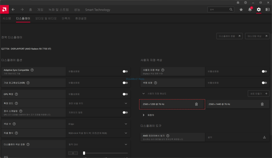
Task: Click the magnifier search icon
Action: coord(231,9)
